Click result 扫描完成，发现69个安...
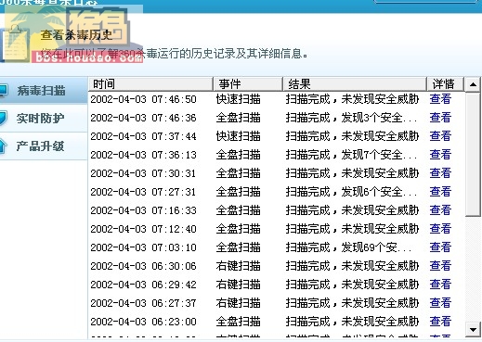The height and width of the screenshot is (342, 482). click(x=348, y=247)
